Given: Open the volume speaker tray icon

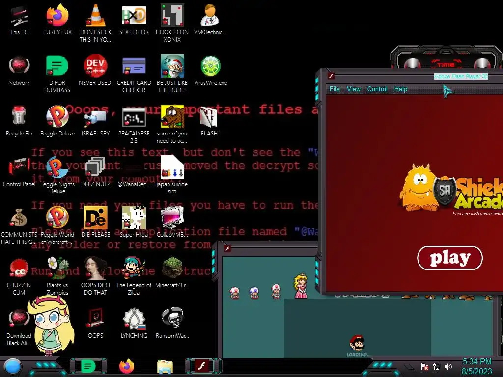Looking at the screenshot, I should click(x=448, y=366).
